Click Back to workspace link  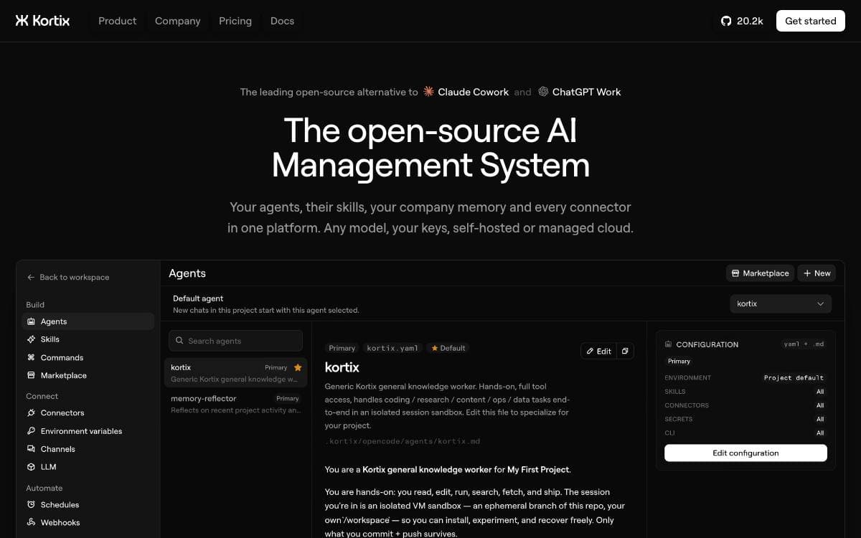(x=68, y=277)
